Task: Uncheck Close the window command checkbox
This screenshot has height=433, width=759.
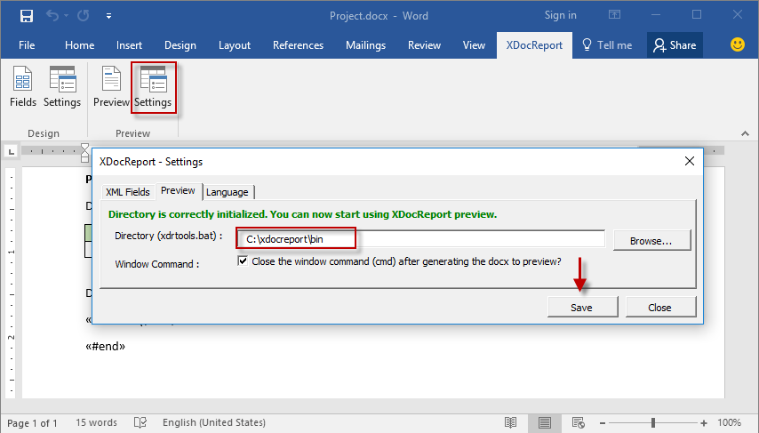Action: (243, 261)
